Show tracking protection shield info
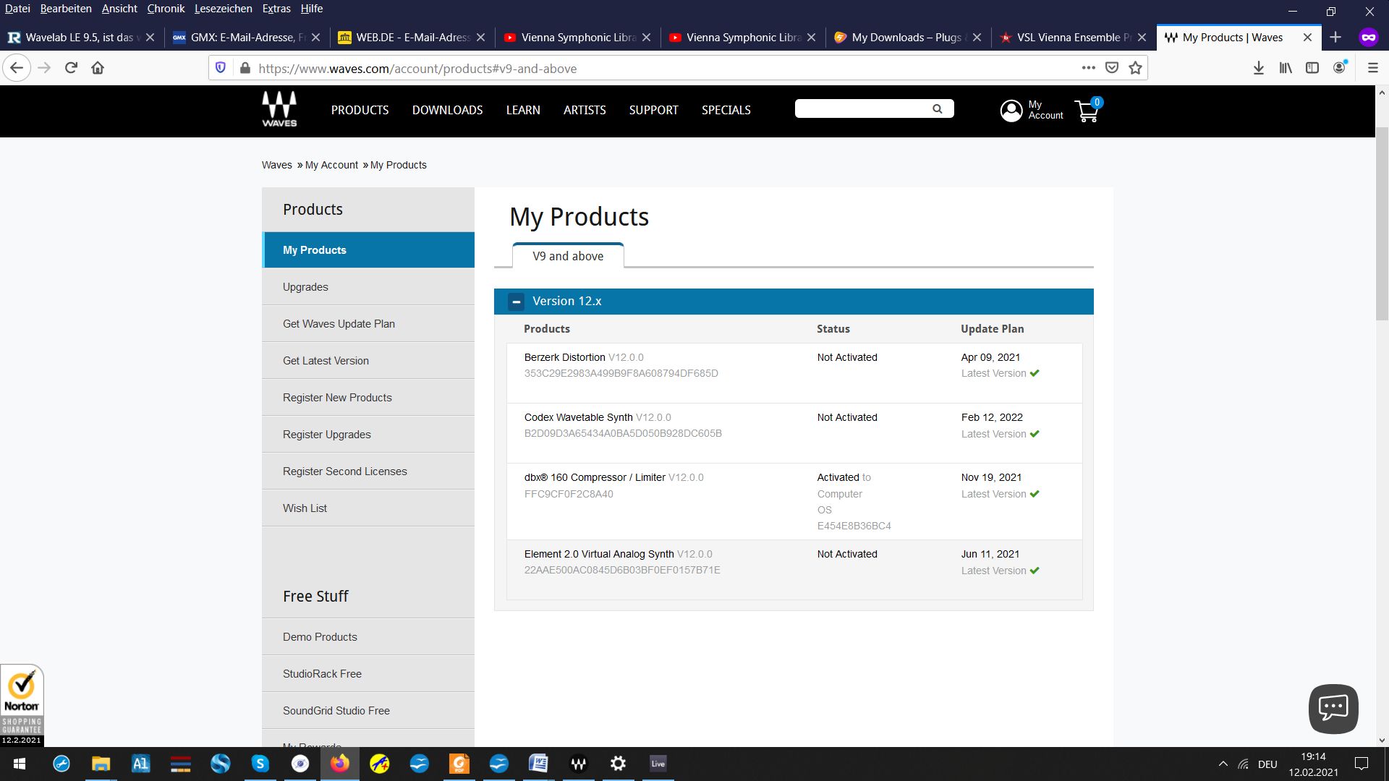Image resolution: width=1389 pixels, height=781 pixels. click(221, 68)
